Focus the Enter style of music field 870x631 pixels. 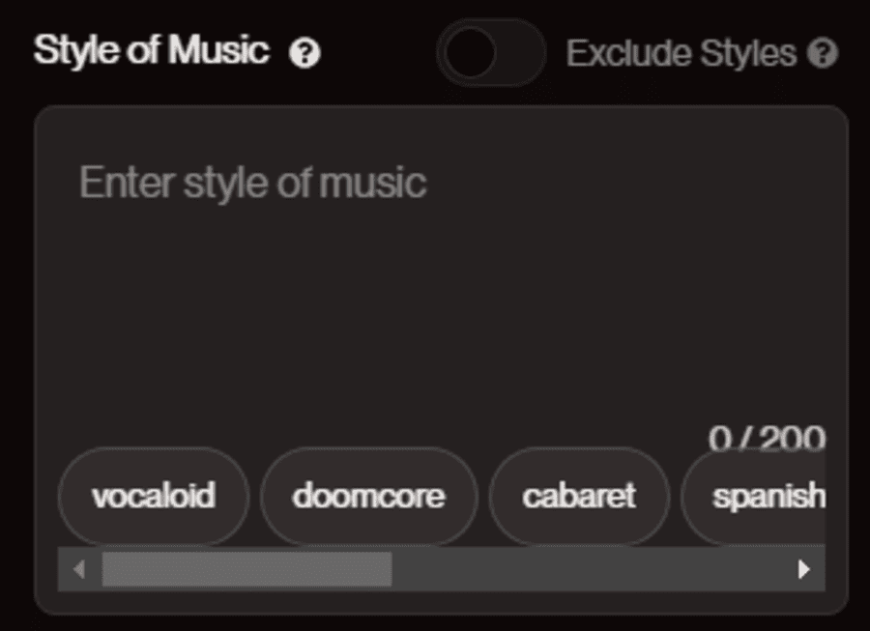441,277
